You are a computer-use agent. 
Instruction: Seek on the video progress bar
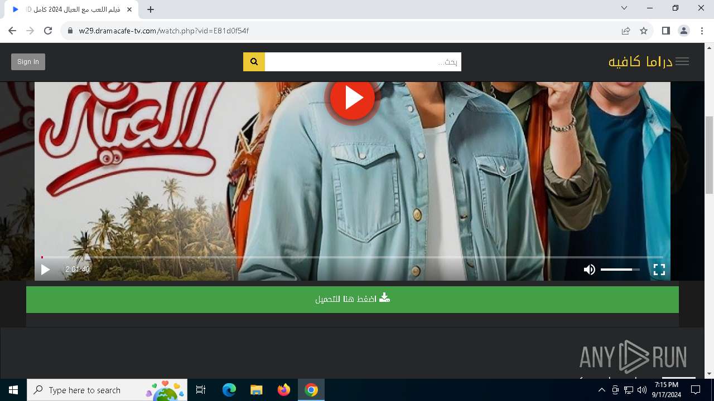352,257
